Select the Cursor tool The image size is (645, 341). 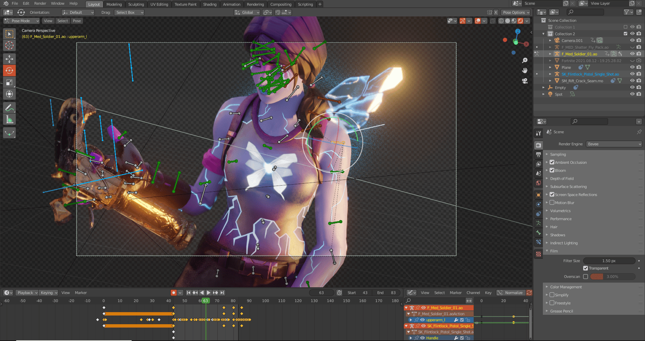pyautogui.click(x=9, y=45)
